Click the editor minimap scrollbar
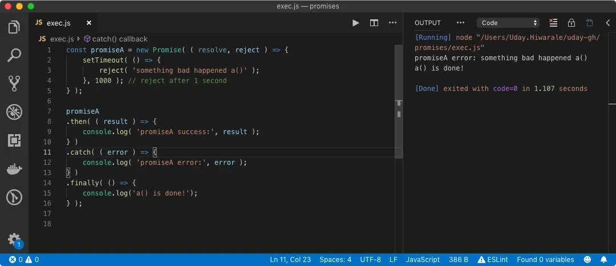Viewport: 616px width, 266px height. tap(399, 102)
